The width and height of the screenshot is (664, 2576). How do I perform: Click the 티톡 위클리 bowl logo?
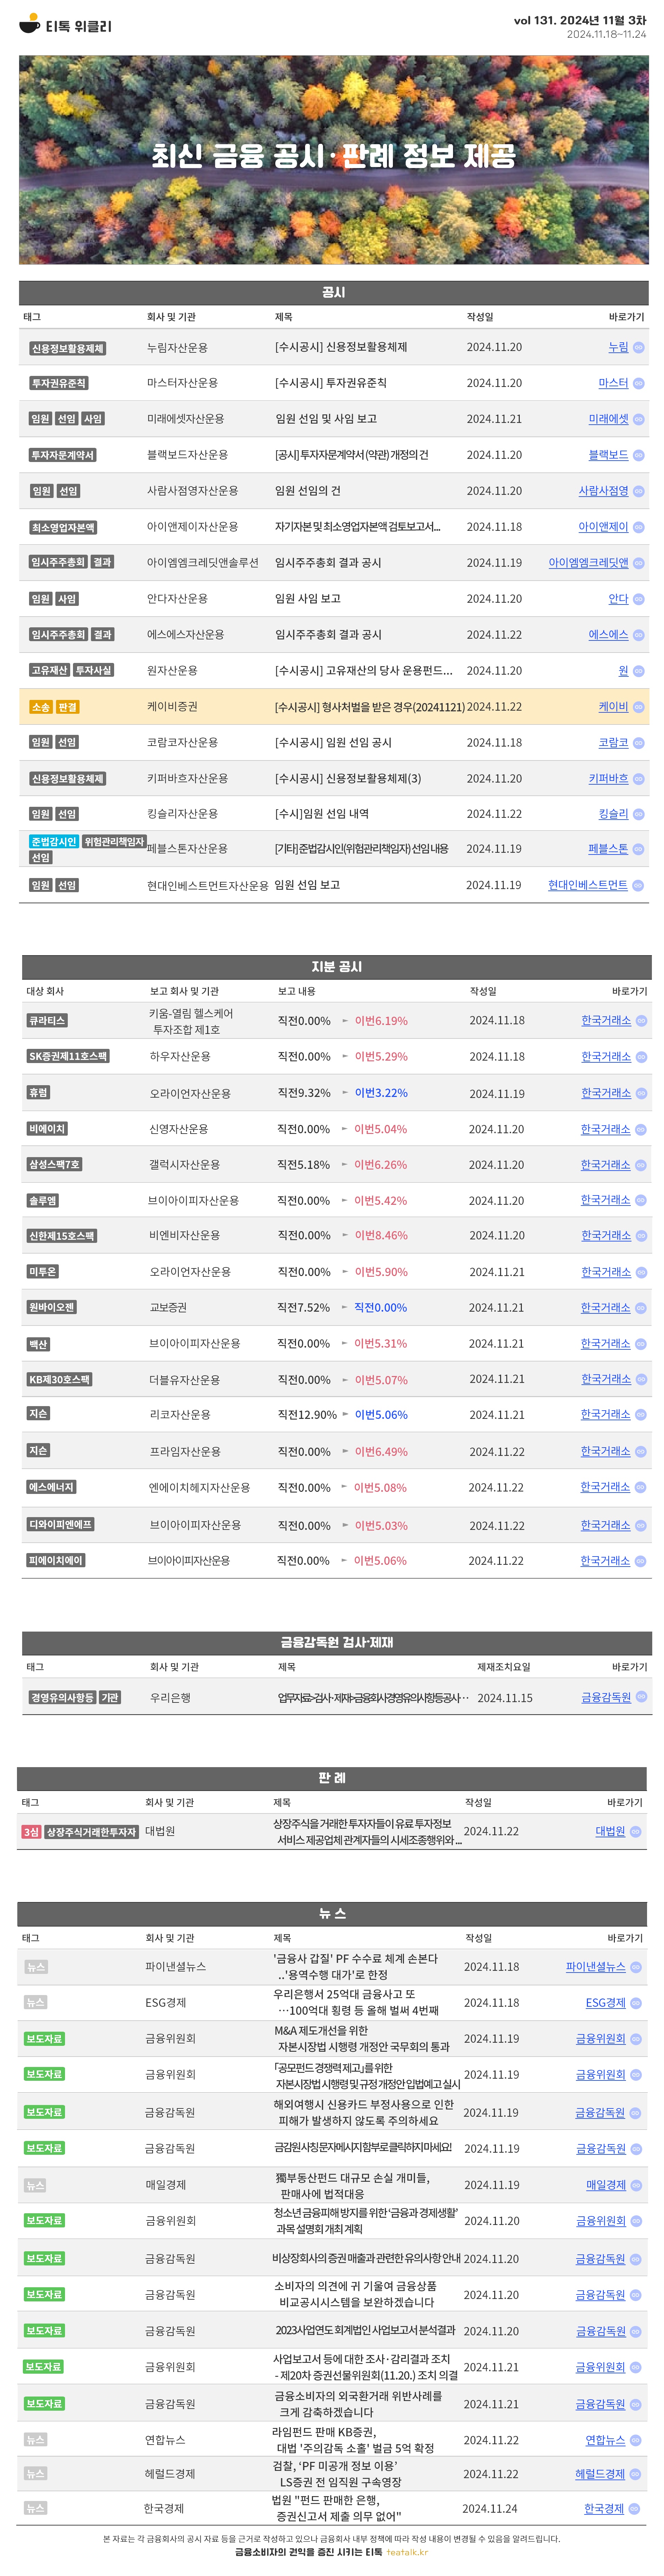point(30,24)
